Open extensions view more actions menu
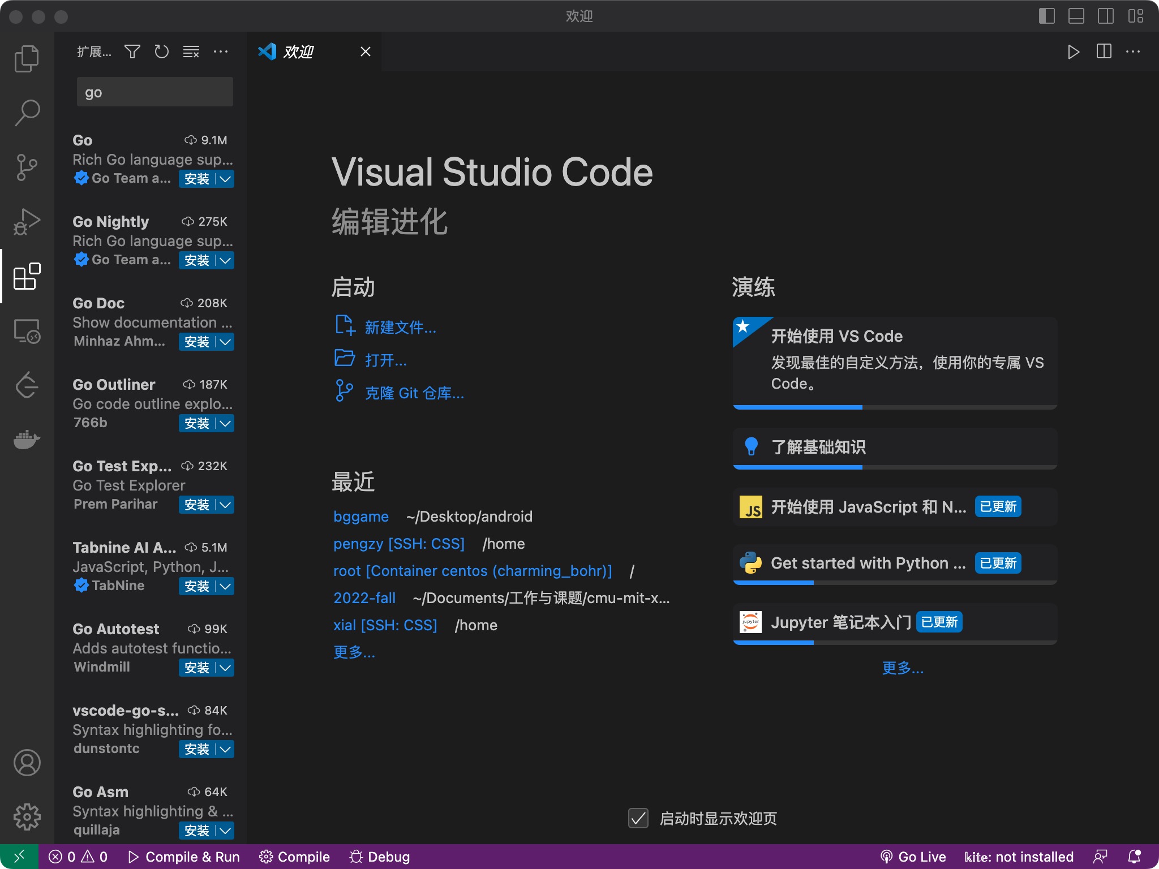Screen dimensions: 1159x869 coord(221,52)
